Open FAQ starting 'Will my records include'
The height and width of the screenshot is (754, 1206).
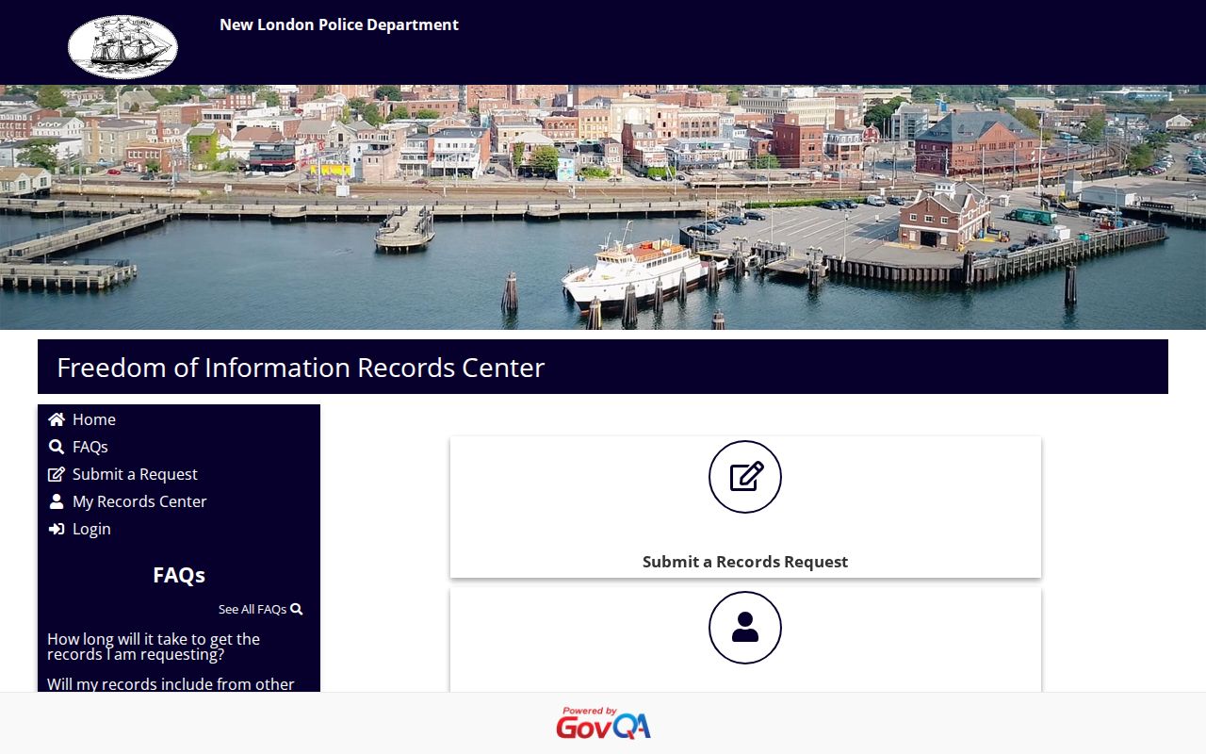click(171, 684)
